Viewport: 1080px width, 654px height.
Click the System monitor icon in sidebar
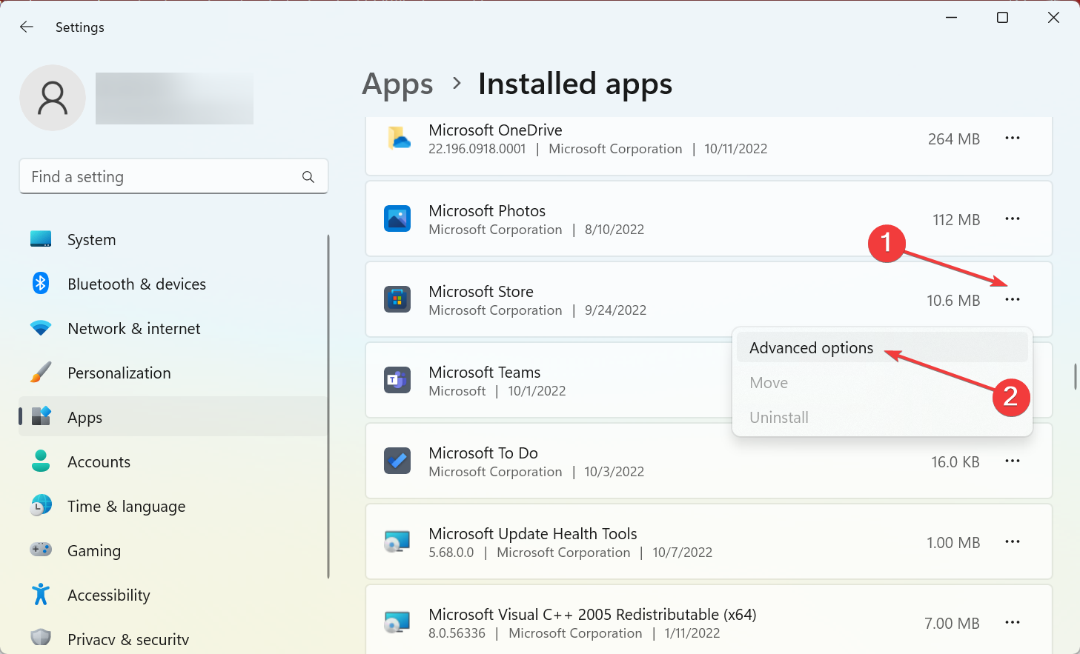pyautogui.click(x=41, y=239)
